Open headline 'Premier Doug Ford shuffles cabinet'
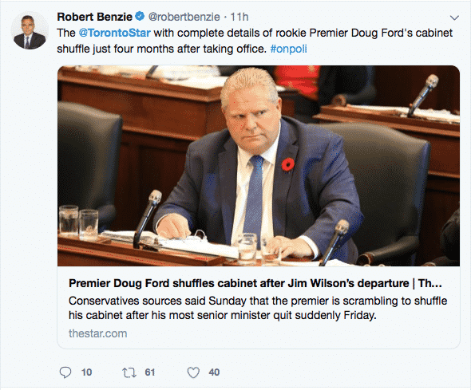The image size is (471, 390). click(x=255, y=283)
